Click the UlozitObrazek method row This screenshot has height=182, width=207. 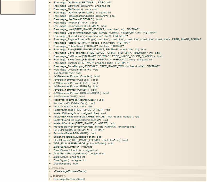(x=90, y=140)
